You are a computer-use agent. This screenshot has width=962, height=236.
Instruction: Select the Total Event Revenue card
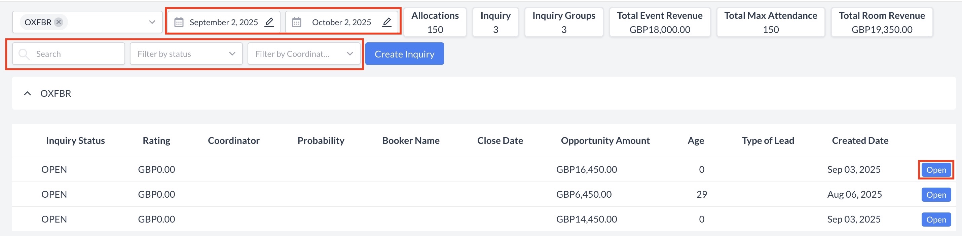point(660,23)
